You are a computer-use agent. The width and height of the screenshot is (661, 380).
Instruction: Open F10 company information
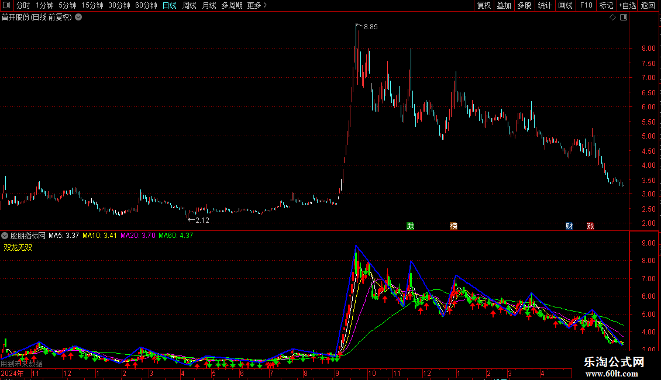pyautogui.click(x=586, y=5)
